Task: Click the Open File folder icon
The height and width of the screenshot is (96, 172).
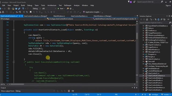Action: click(13, 9)
